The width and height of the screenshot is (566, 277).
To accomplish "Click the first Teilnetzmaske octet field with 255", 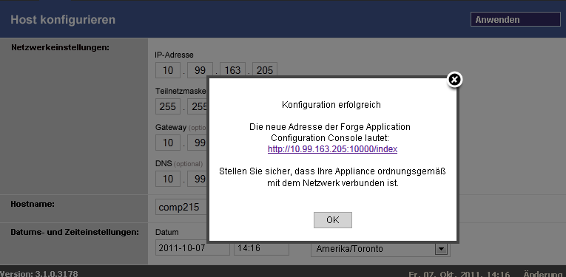I will 168,106.
